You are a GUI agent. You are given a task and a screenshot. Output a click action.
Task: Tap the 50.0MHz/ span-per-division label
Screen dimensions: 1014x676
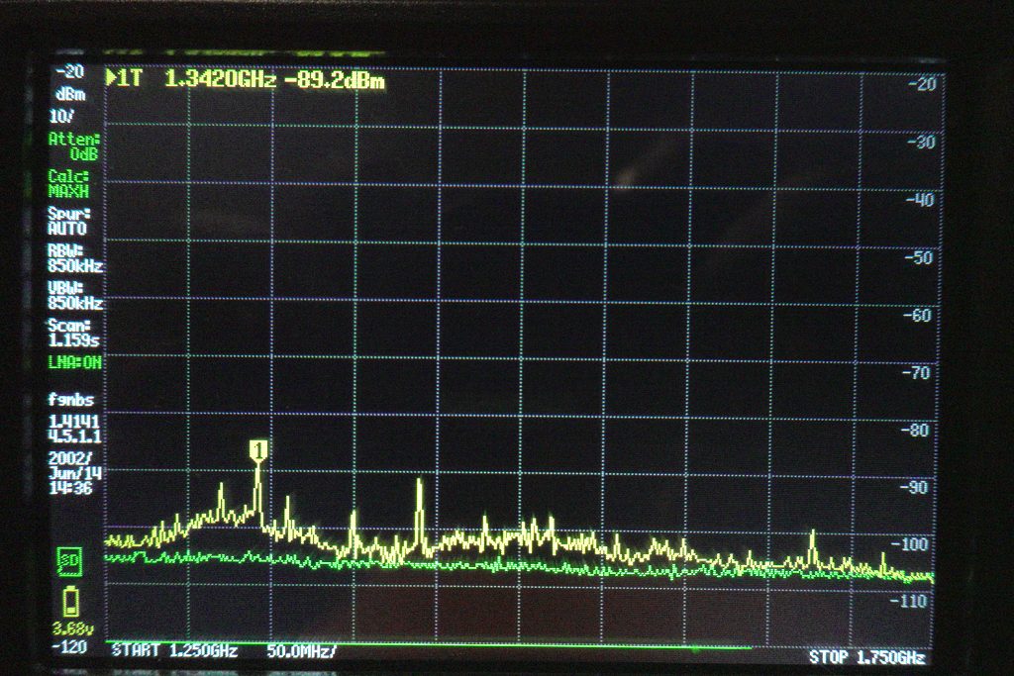tap(301, 650)
